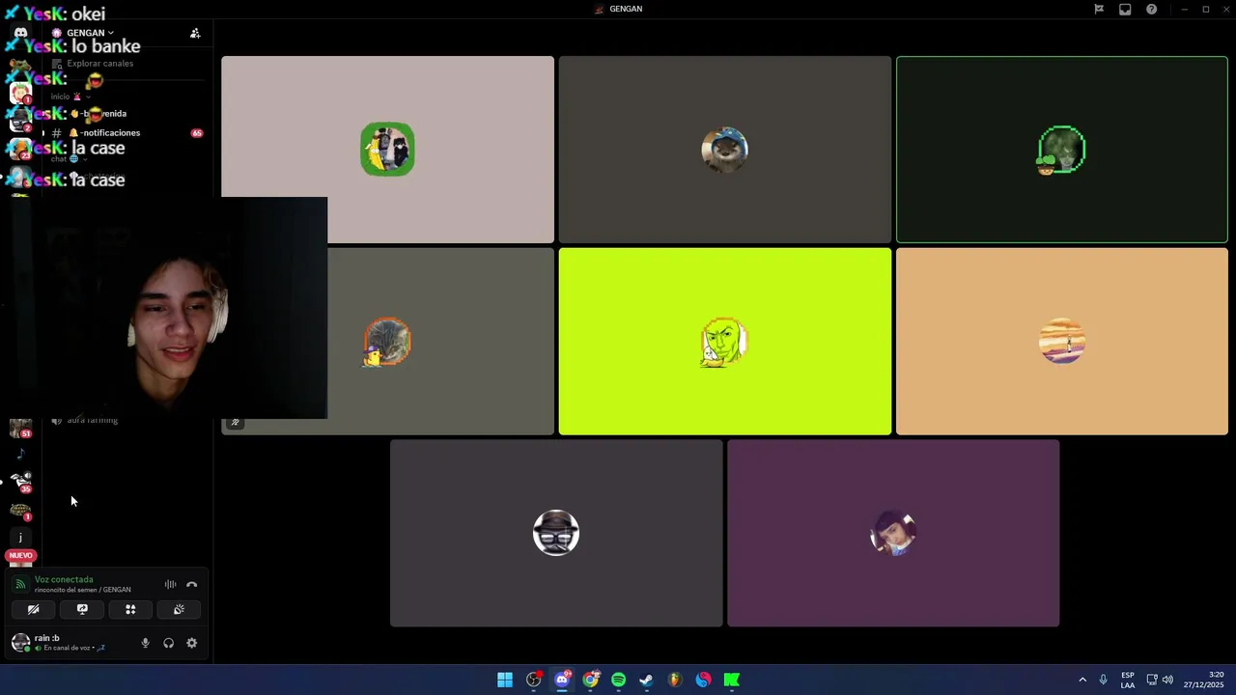1236x695 pixels.
Task: Click the rinconcito del semen / GENGAN link
Action: (83, 590)
